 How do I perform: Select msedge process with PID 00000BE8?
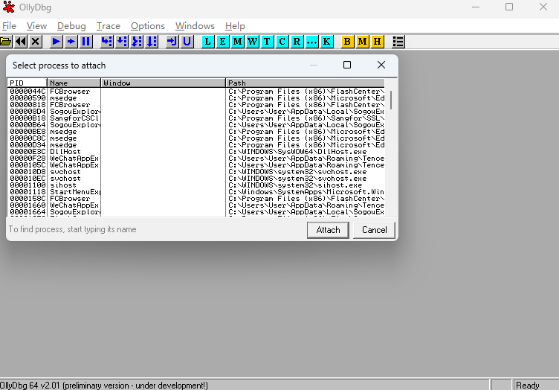tap(196, 132)
